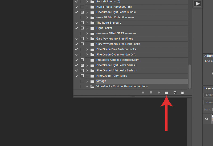Collapse VideoBlocks Custom Photoshop Actions set
Screen dimensions: 213x146
click(87, 87)
